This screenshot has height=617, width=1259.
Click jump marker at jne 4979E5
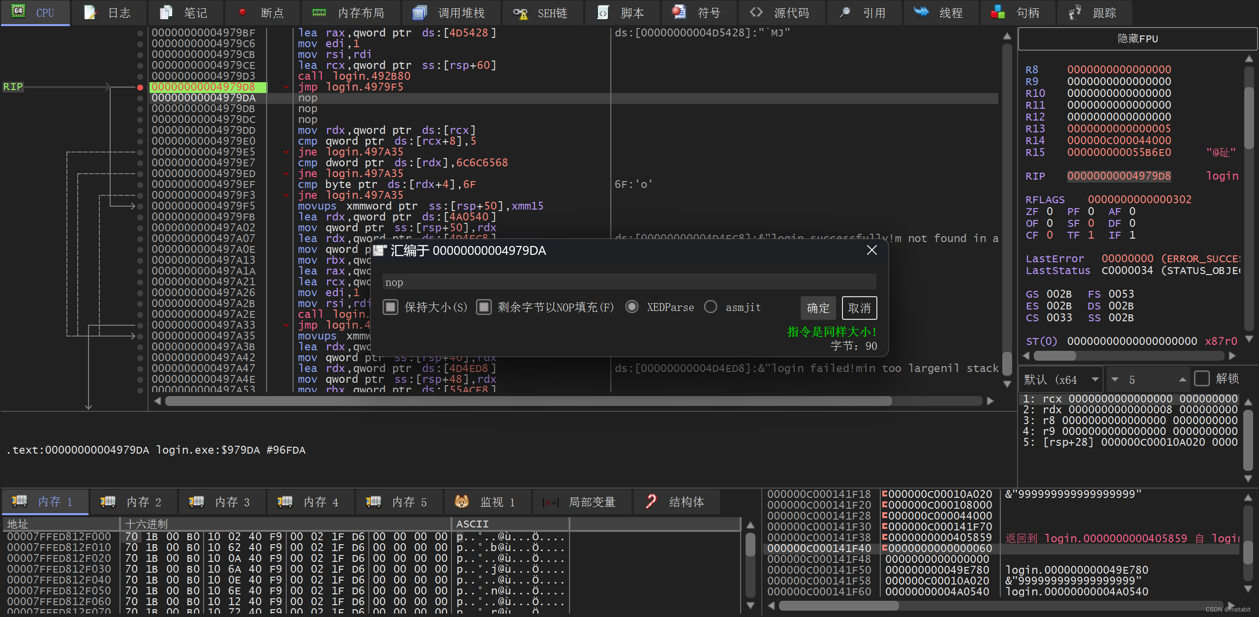[x=286, y=152]
